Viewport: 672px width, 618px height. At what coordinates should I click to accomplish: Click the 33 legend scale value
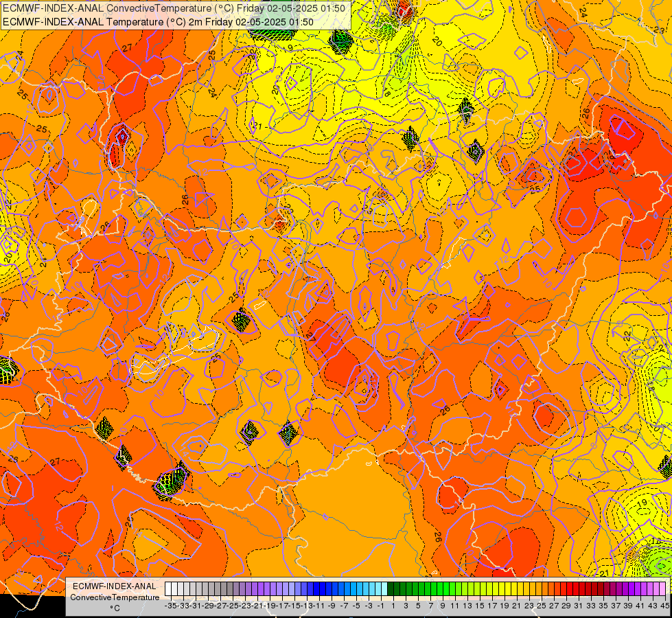[592, 606]
